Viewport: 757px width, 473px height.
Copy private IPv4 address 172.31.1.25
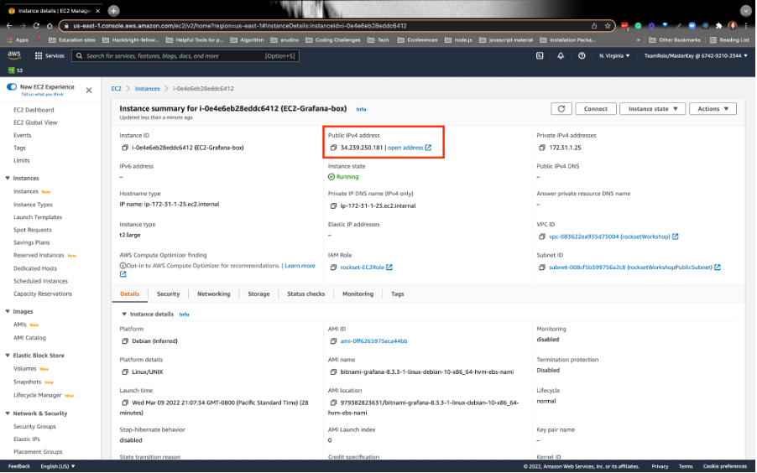542,148
